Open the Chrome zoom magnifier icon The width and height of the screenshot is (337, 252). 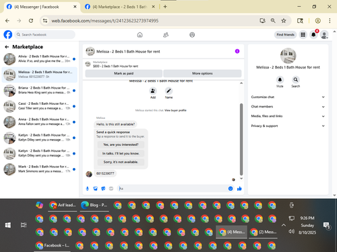coord(273,21)
